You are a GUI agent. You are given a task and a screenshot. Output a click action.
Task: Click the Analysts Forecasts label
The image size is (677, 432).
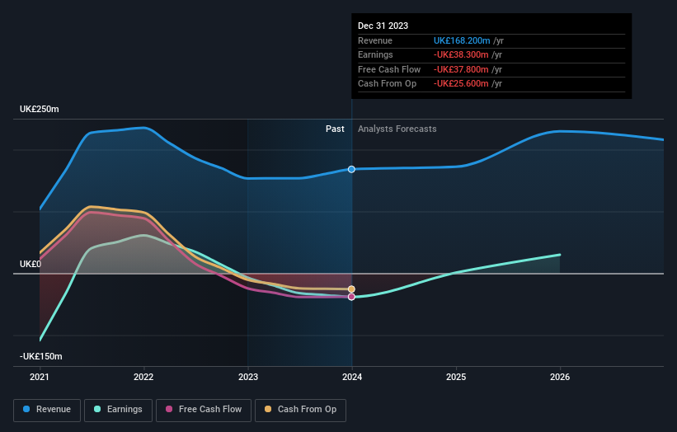point(397,129)
